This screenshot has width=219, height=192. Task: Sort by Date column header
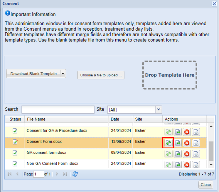[121, 119]
